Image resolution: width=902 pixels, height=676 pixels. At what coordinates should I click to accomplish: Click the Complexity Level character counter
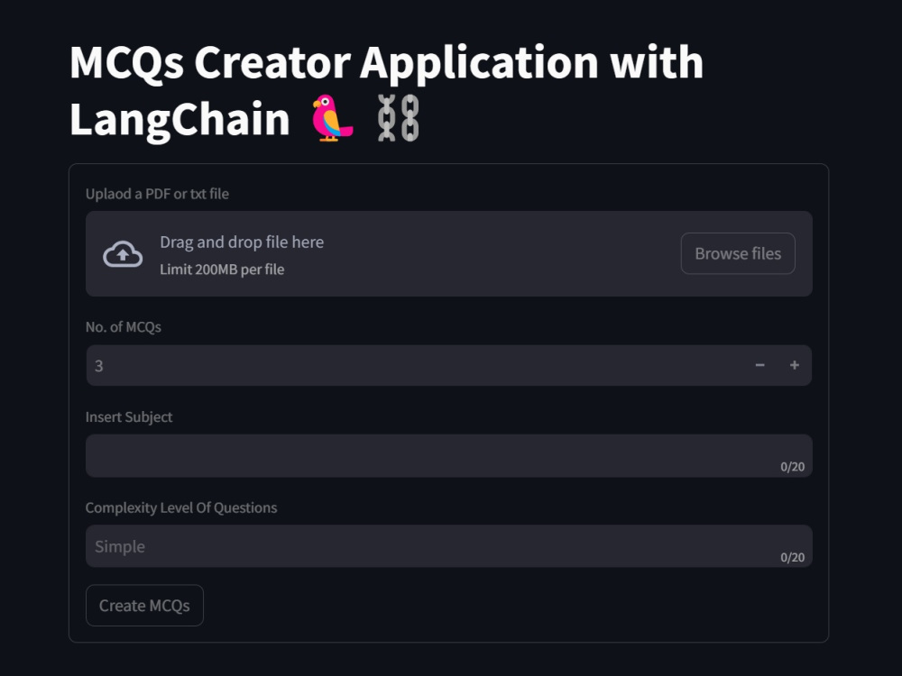[793, 557]
